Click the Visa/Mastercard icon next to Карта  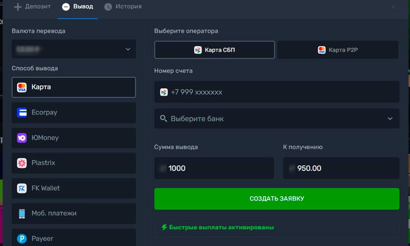point(22,87)
